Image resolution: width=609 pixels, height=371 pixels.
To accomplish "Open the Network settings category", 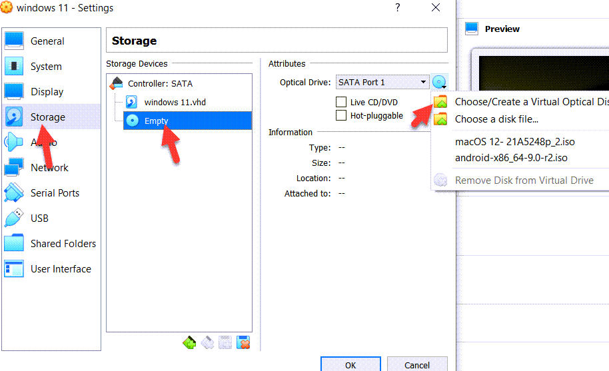I will point(51,168).
